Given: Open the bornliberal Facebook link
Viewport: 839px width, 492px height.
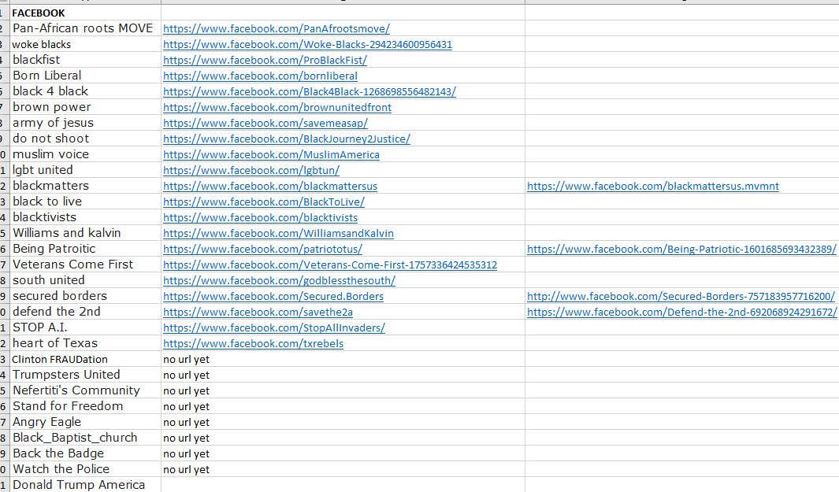Looking at the screenshot, I should 260,76.
